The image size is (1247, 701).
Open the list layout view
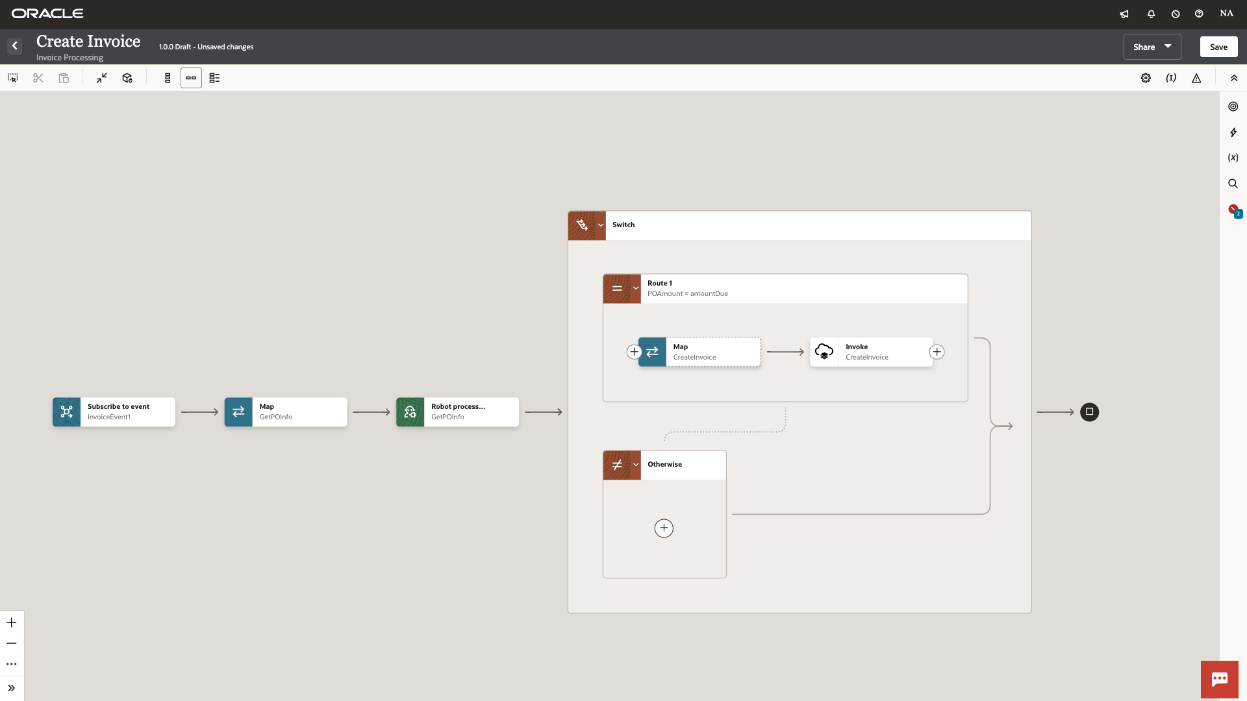click(x=214, y=78)
